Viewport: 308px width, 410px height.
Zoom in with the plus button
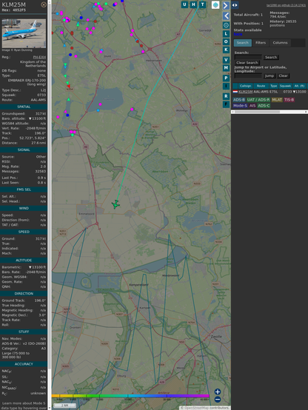[218, 391]
